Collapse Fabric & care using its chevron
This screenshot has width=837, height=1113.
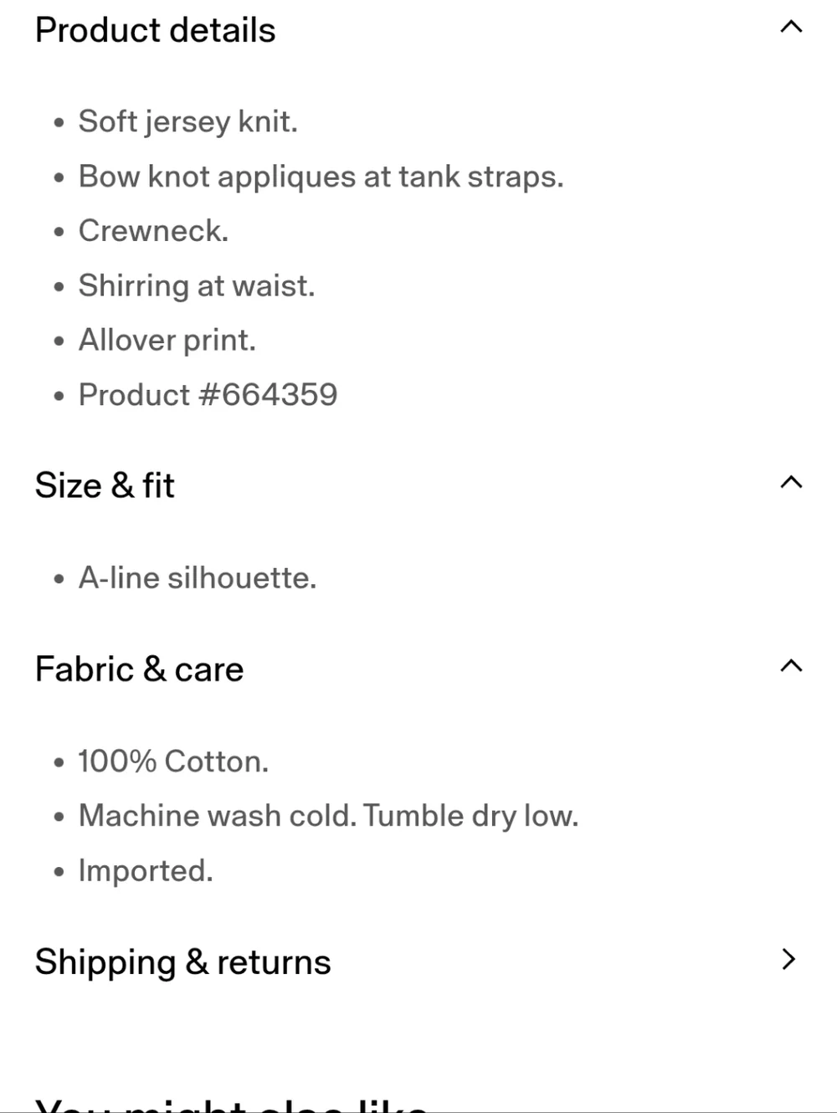(x=791, y=666)
